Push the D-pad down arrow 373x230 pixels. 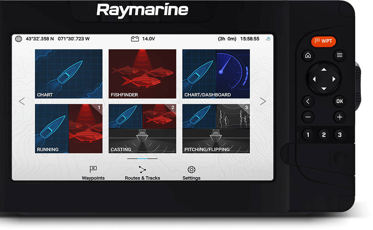(x=324, y=88)
